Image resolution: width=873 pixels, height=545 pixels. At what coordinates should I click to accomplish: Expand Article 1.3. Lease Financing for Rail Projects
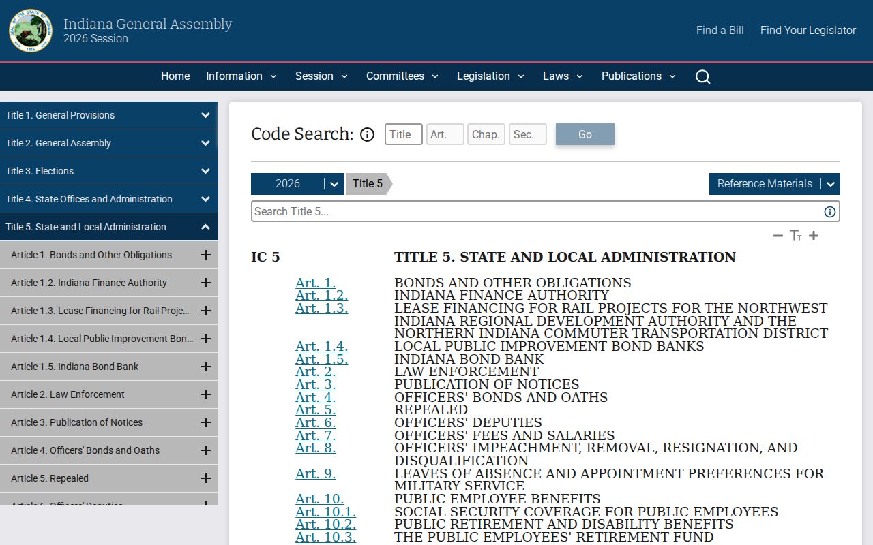pos(205,311)
